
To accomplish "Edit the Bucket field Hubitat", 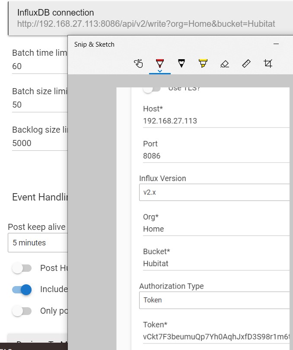I will [x=216, y=264].
